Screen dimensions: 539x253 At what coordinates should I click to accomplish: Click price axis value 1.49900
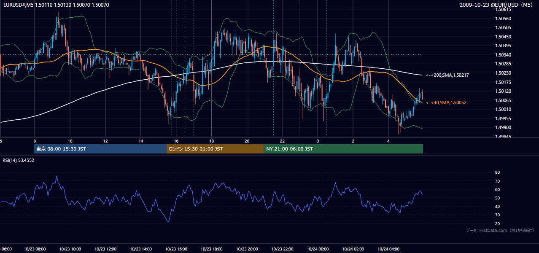pyautogui.click(x=502, y=127)
